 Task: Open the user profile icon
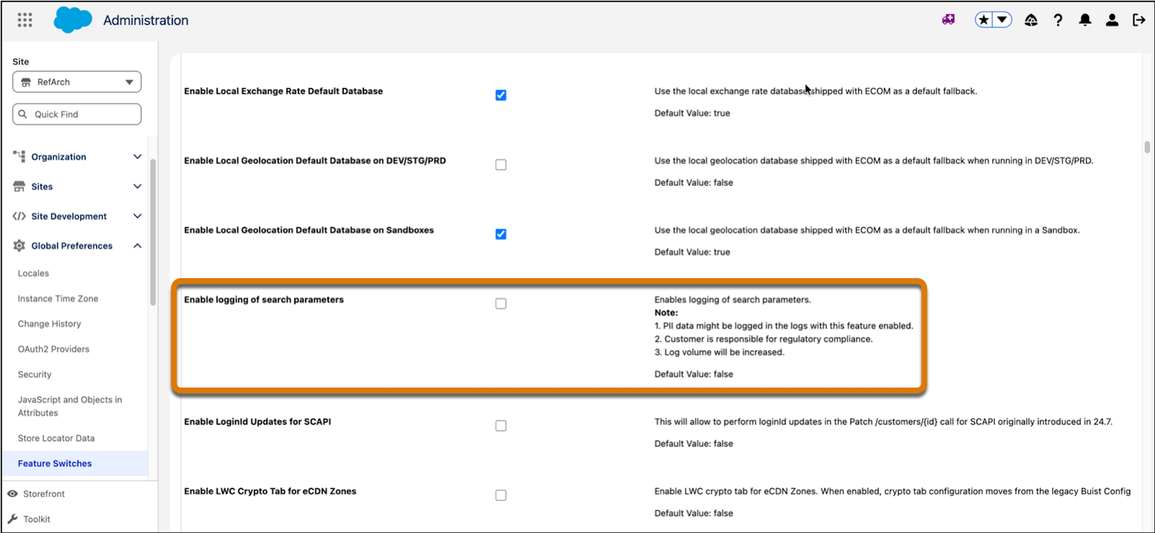[1112, 20]
